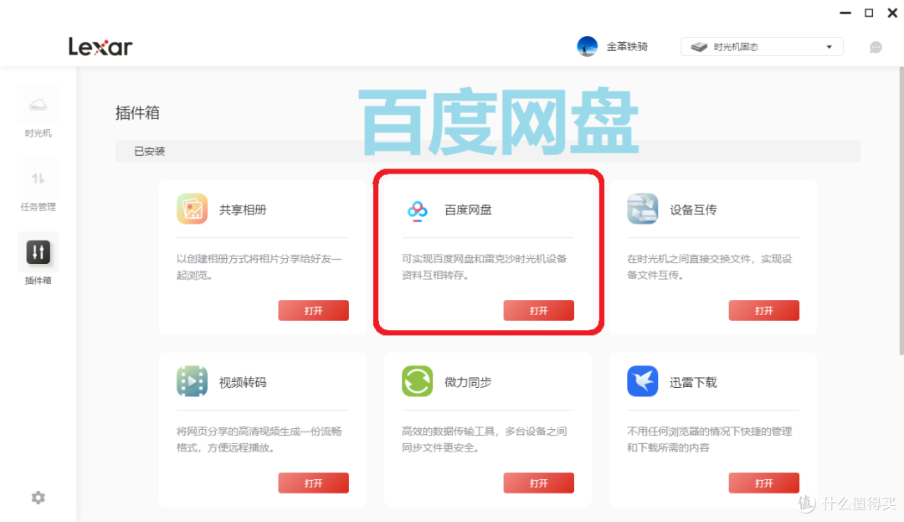Open the 共享相册 plugin with 打开
This screenshot has height=522, width=904.
point(314,310)
